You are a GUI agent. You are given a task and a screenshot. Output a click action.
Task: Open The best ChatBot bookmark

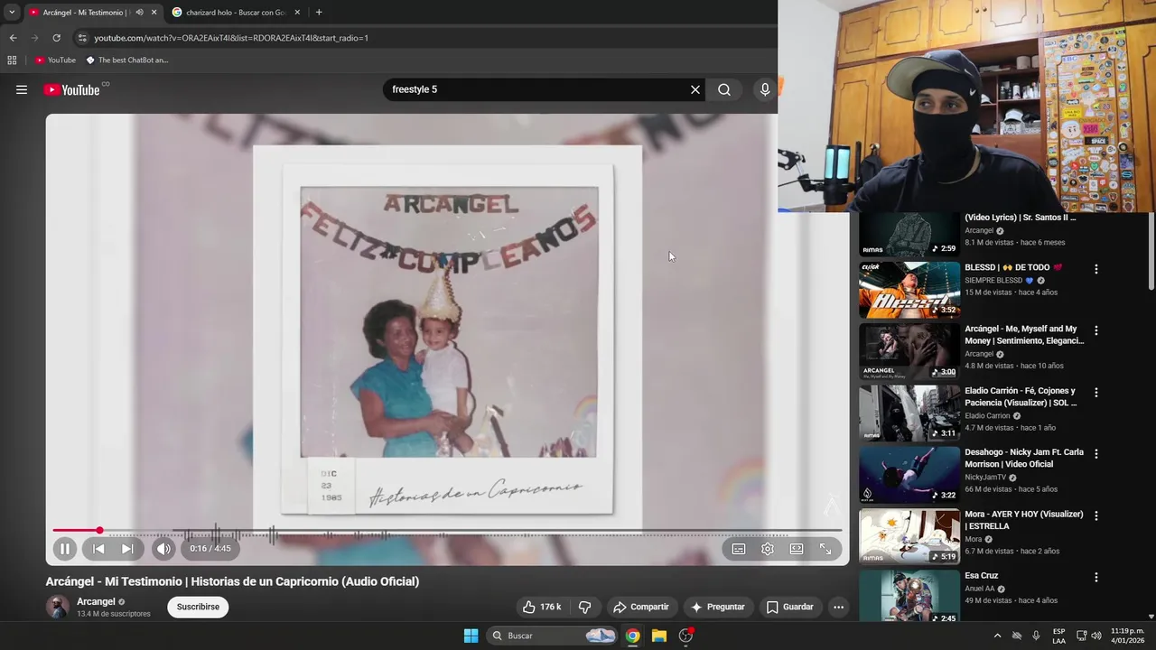coord(127,60)
